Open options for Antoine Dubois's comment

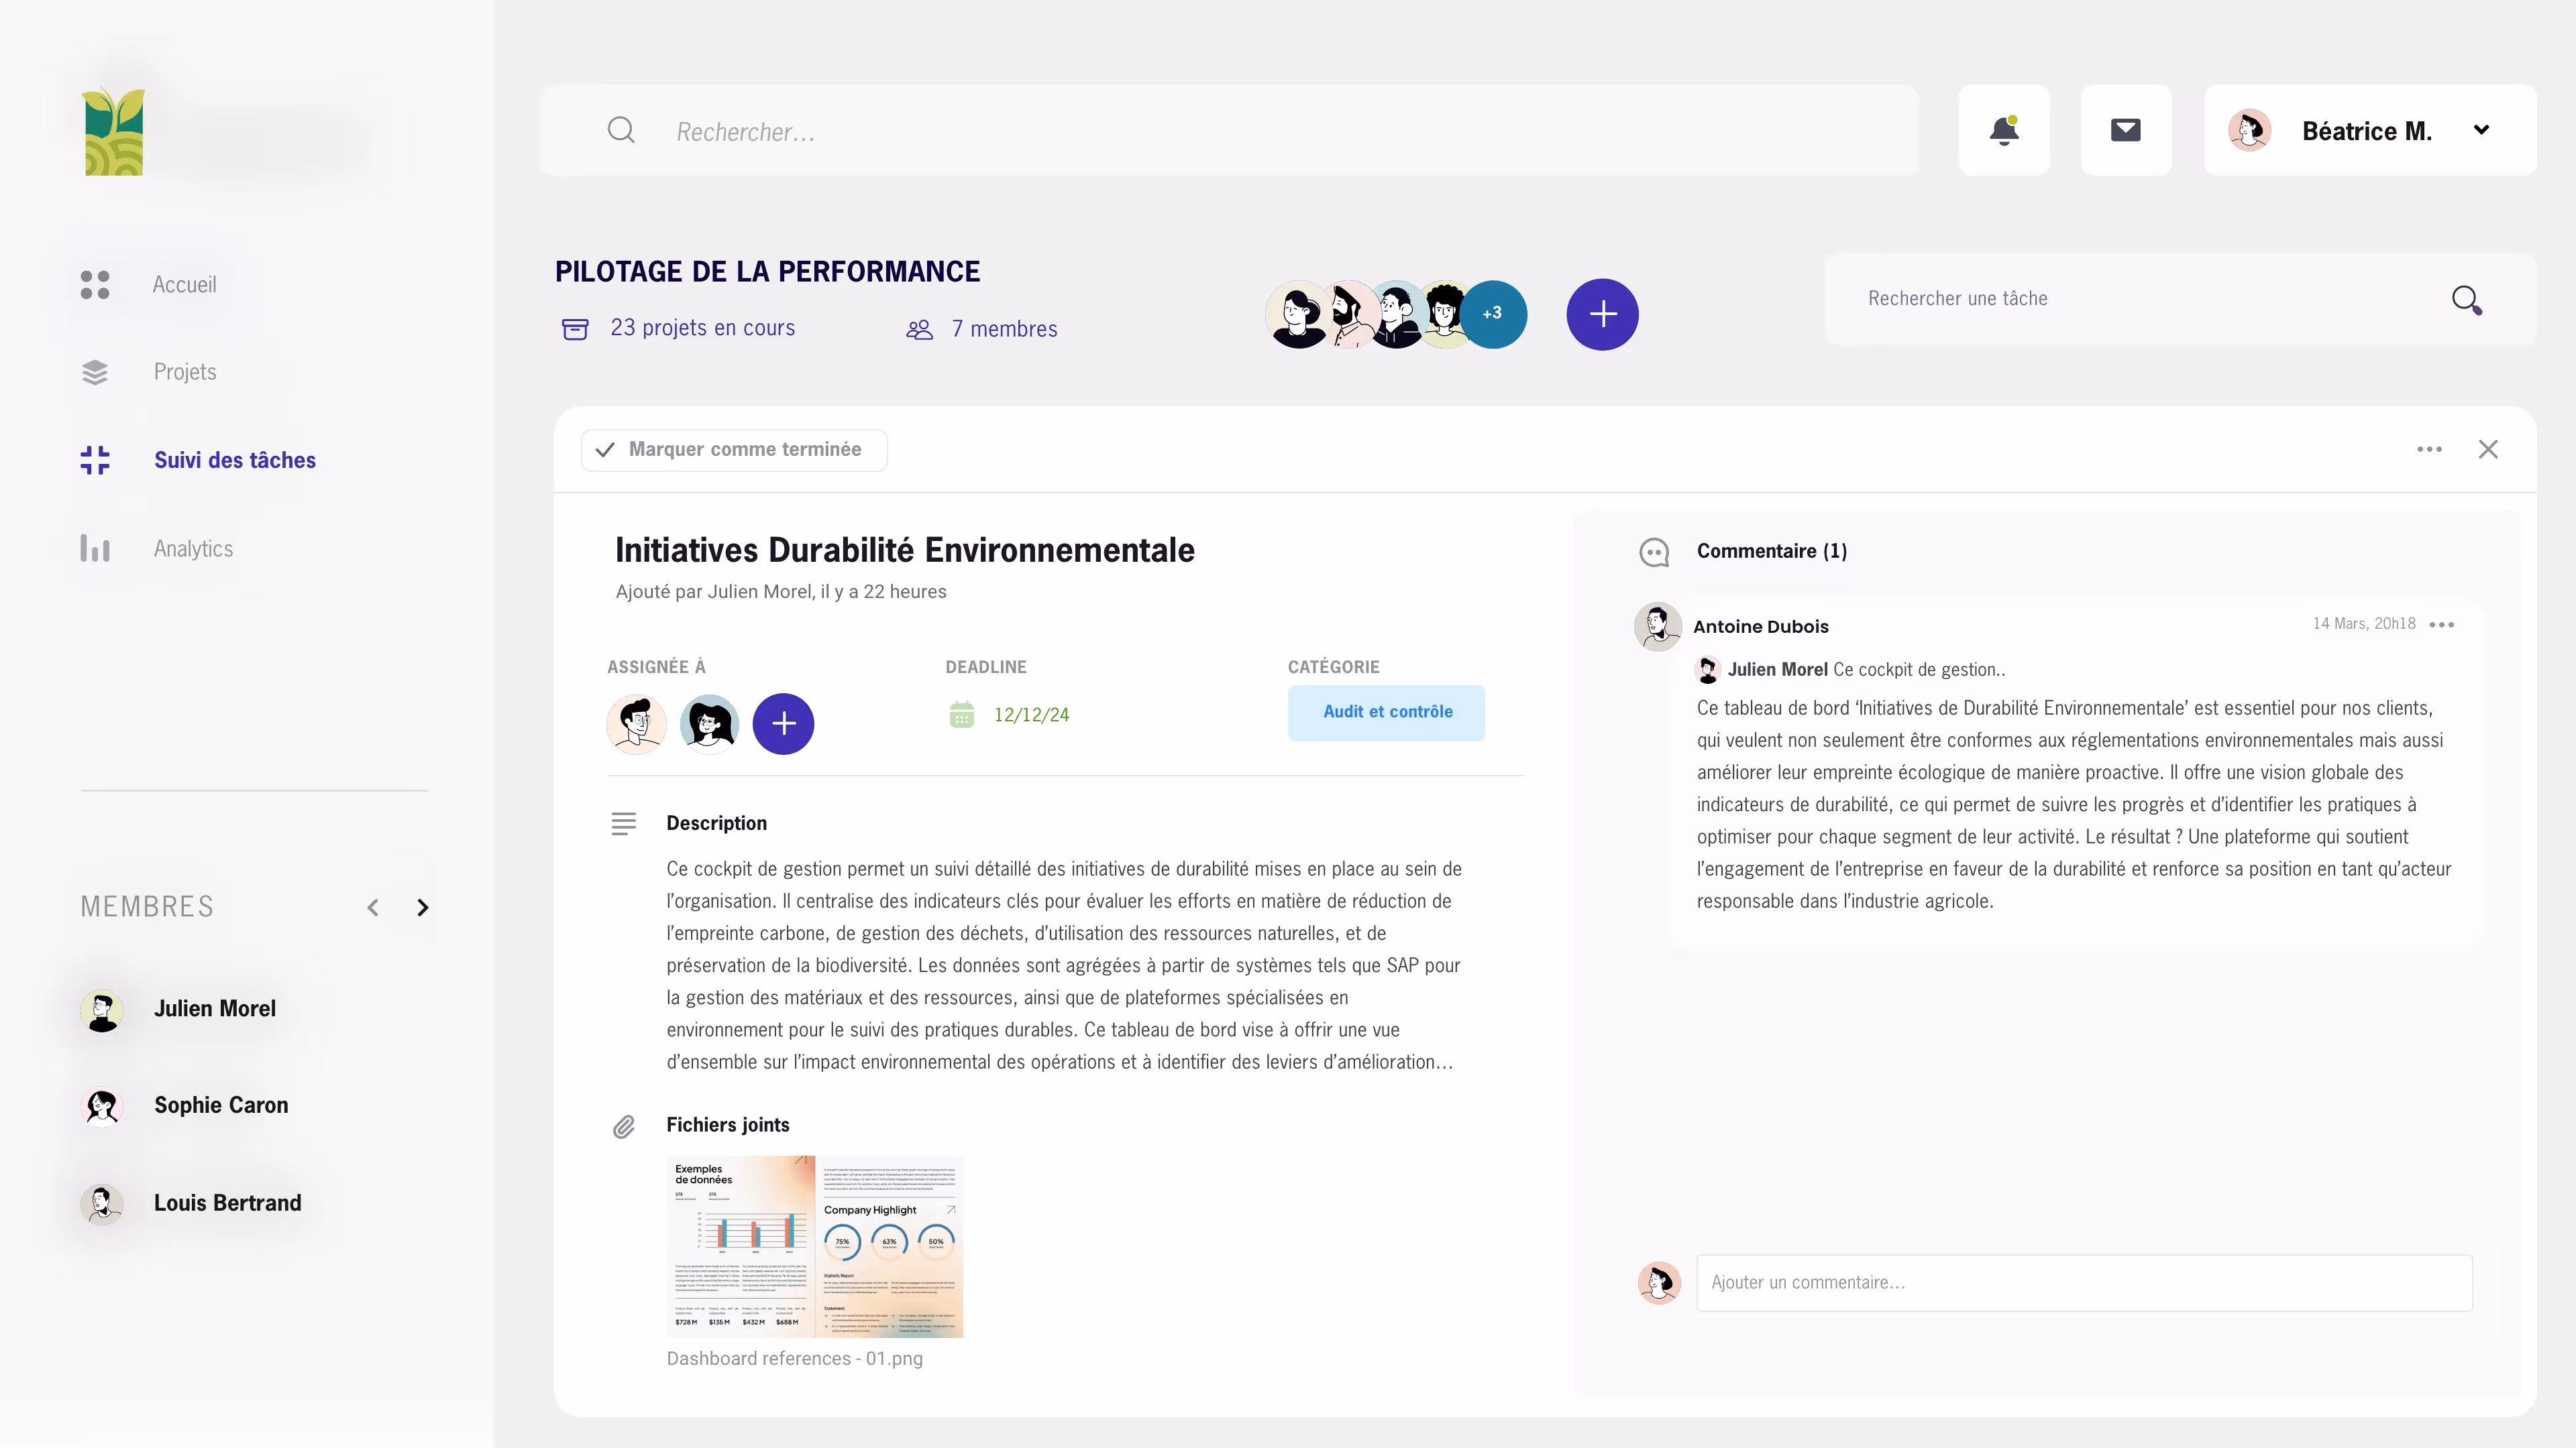tap(2441, 625)
